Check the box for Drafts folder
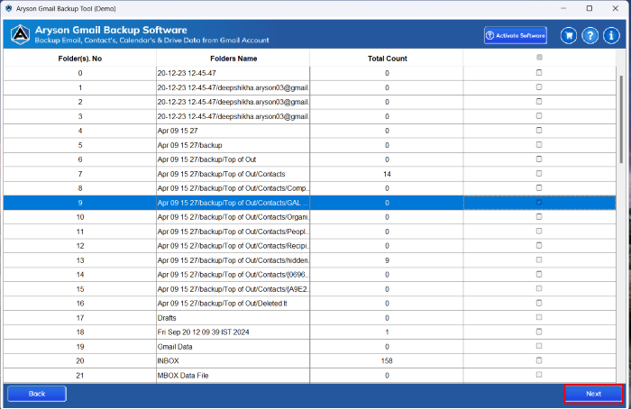Viewport: 631px width, 409px height. [x=539, y=317]
